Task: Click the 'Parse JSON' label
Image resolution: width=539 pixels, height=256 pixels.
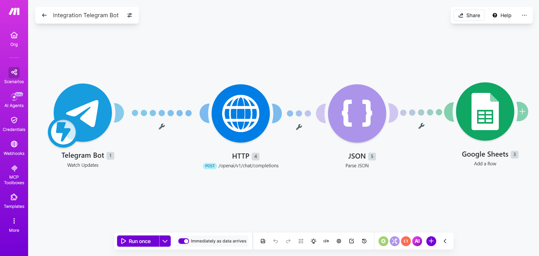Action: coord(357,166)
